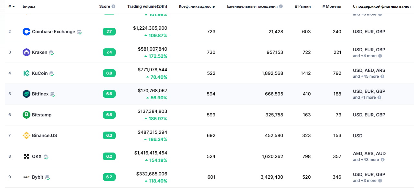The width and height of the screenshot is (414, 188).
Task: Click the KuCoin green logo icon
Action: (x=27, y=73)
